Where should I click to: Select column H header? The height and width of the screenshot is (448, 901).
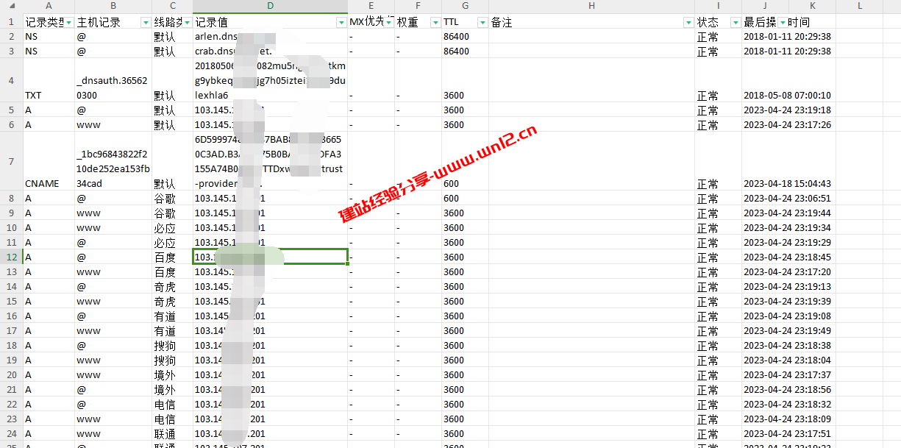(591, 6)
